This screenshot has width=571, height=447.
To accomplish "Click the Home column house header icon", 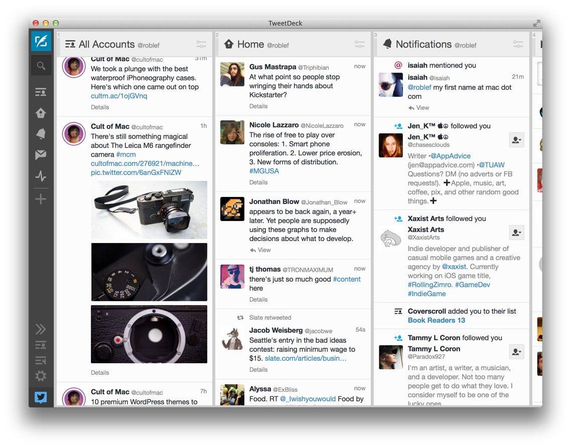I will tap(229, 44).
